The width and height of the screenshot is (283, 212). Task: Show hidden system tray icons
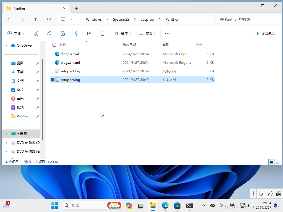[x=204, y=205]
